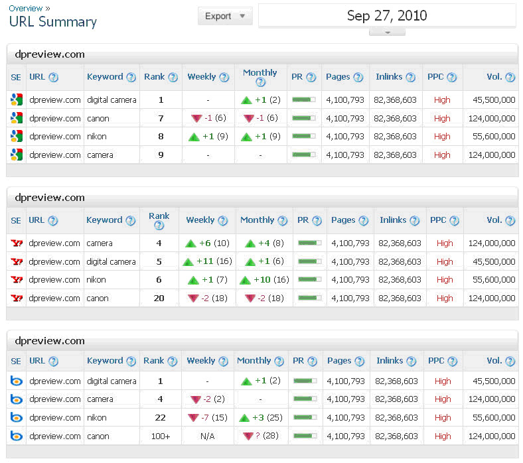Click help icon beside Pages in Bing table

tap(360, 362)
